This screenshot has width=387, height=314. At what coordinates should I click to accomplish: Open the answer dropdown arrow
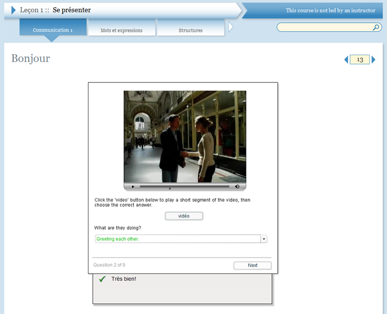point(264,239)
